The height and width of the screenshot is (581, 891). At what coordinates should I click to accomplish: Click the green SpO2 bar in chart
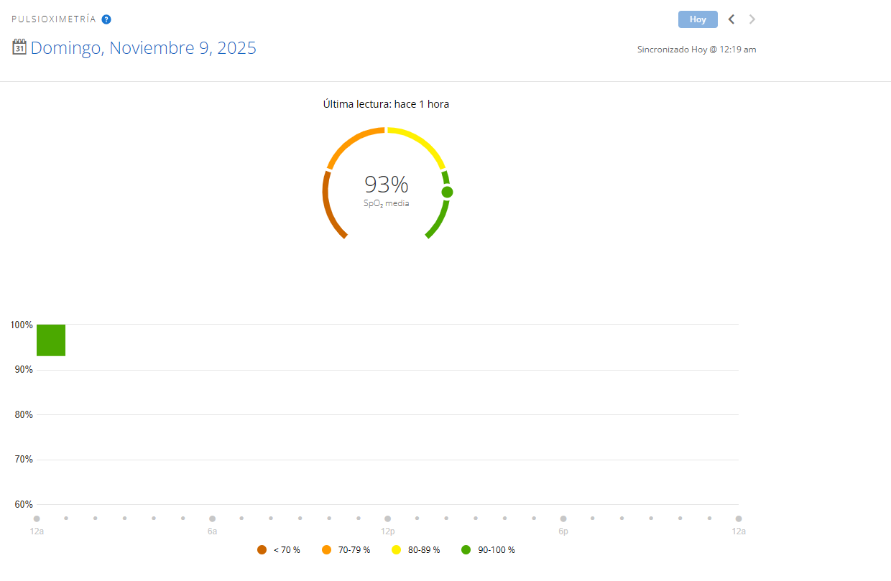[x=51, y=340]
